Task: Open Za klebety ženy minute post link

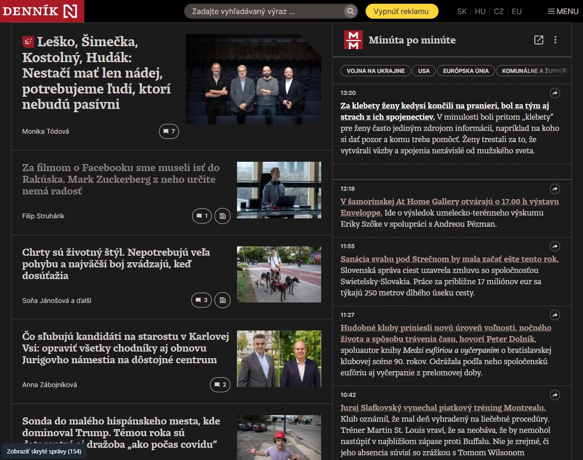Action: pos(445,111)
